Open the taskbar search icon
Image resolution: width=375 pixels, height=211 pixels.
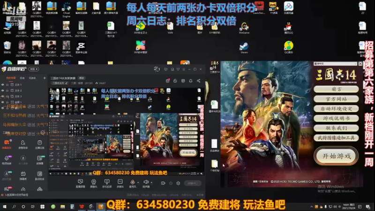click(14, 206)
